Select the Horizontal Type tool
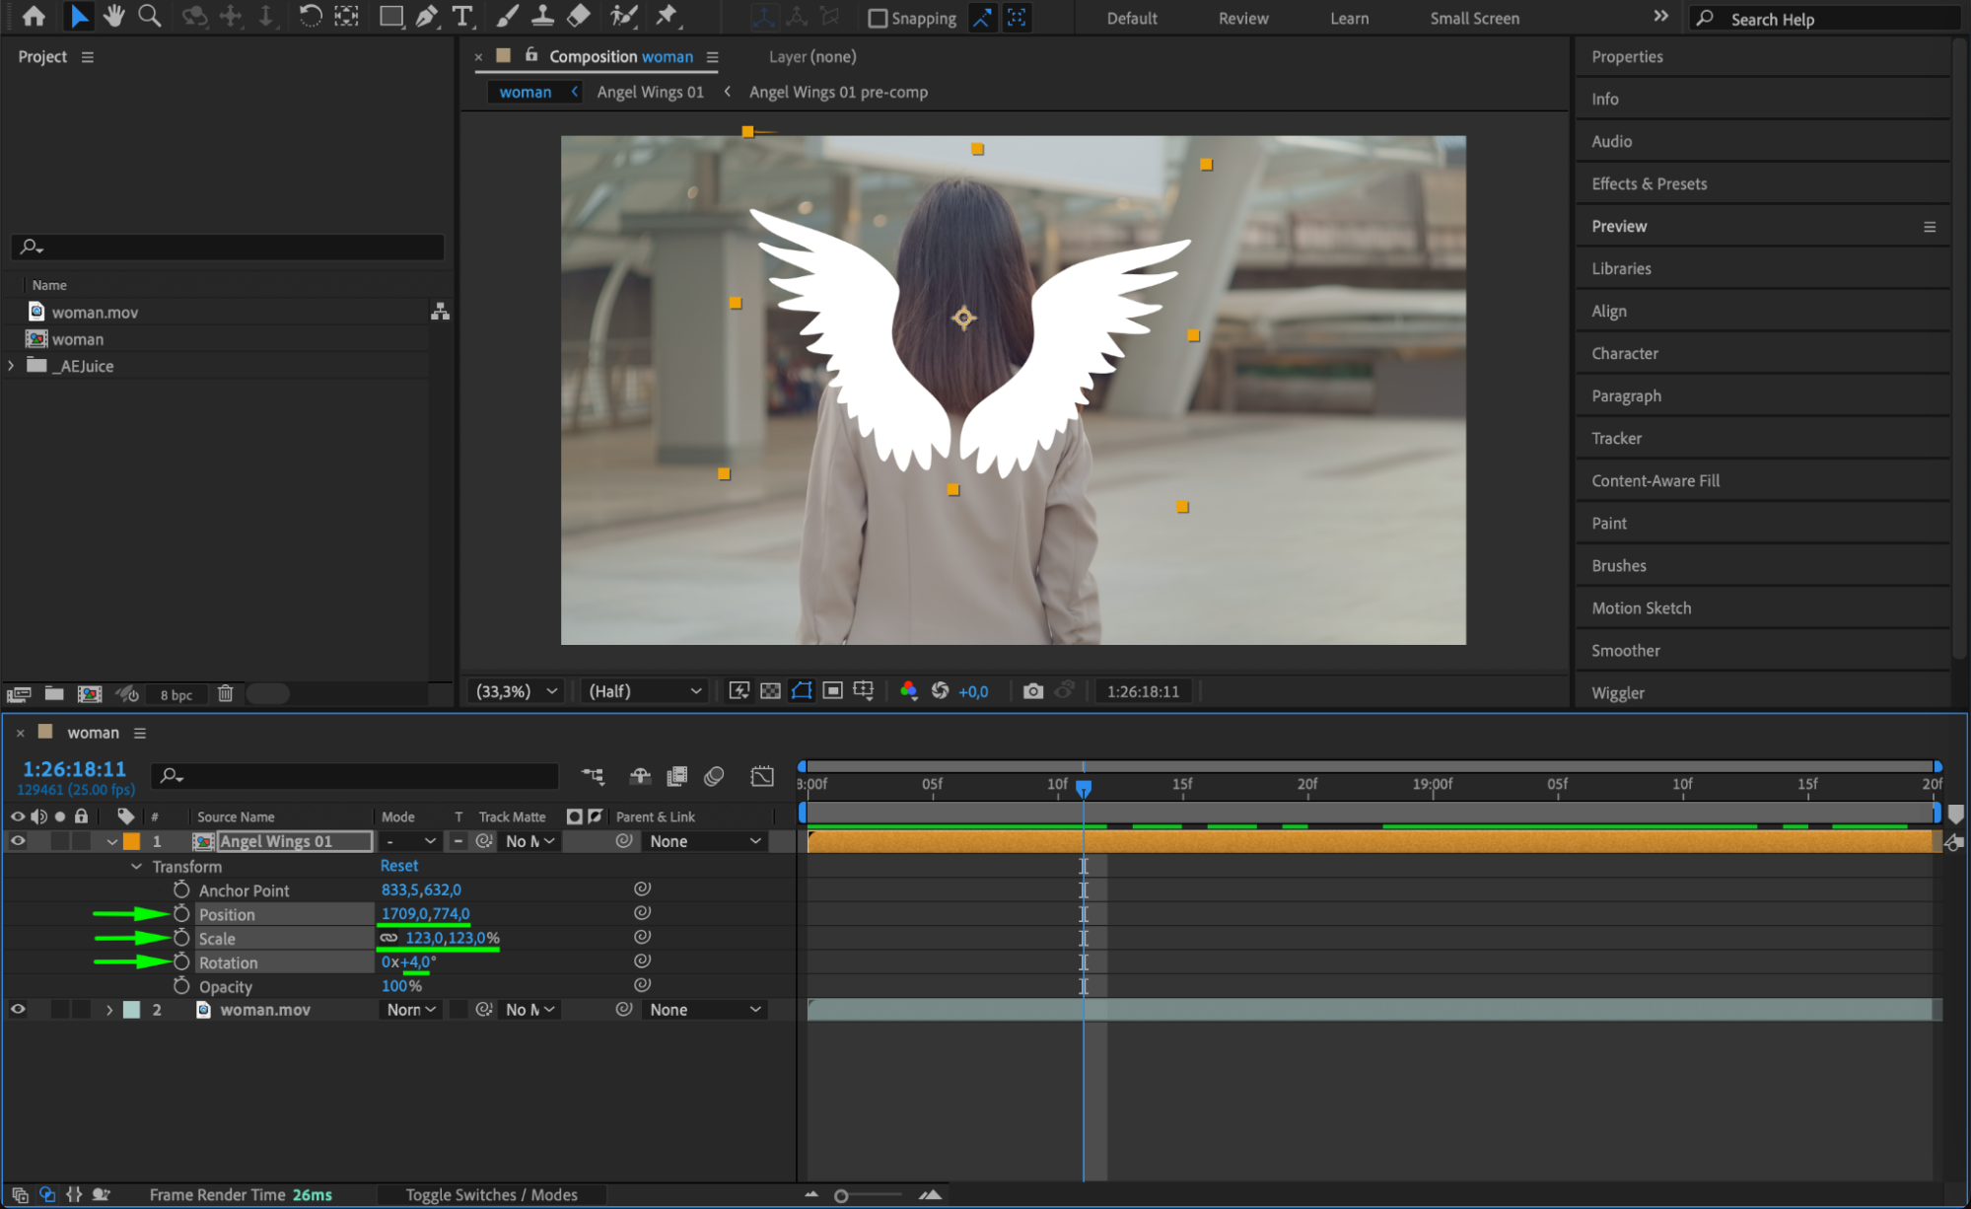Image resolution: width=1971 pixels, height=1209 pixels. (461, 16)
